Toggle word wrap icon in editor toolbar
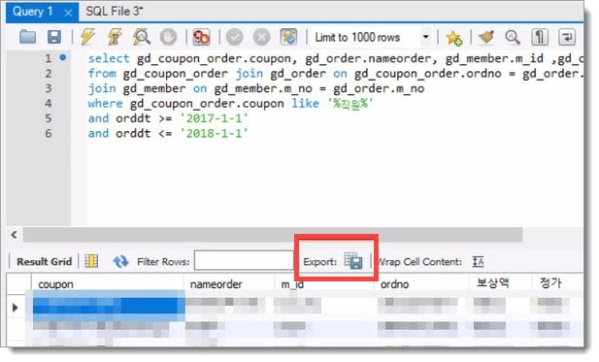Viewport: 599px width, 362px height. click(567, 37)
